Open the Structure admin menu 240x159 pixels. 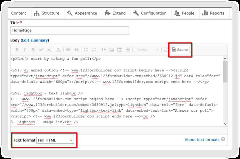pos(47,13)
